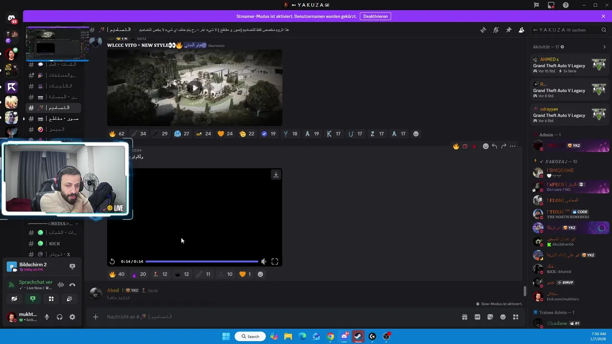Forward message using hover toolbar arrow
This screenshot has width=612, height=344.
click(503, 146)
